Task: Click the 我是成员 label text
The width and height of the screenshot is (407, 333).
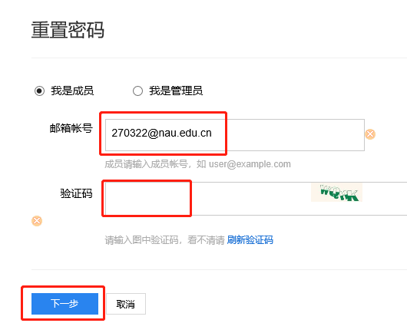Action: (x=72, y=91)
